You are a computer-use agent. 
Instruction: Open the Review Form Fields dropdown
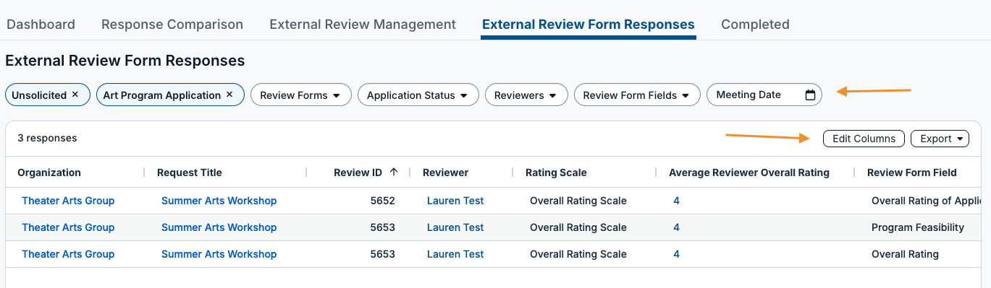tap(637, 95)
